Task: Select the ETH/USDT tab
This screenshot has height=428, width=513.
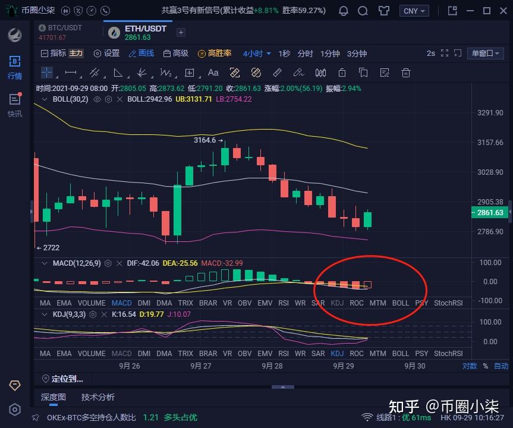Action: [137, 33]
